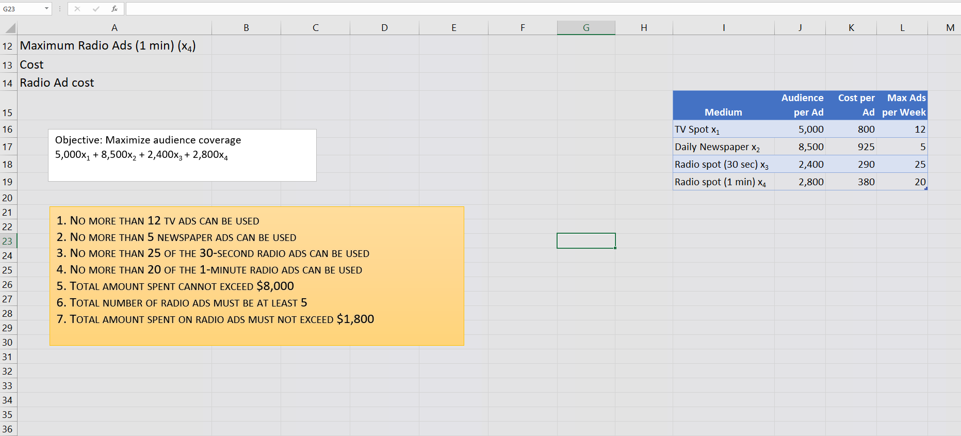Select the audience value "2,800" cell

[x=800, y=182]
